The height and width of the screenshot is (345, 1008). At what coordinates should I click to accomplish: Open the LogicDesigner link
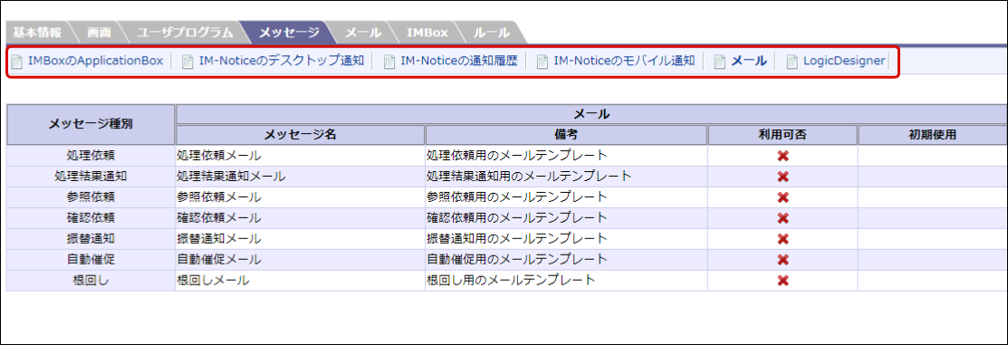pos(844,62)
